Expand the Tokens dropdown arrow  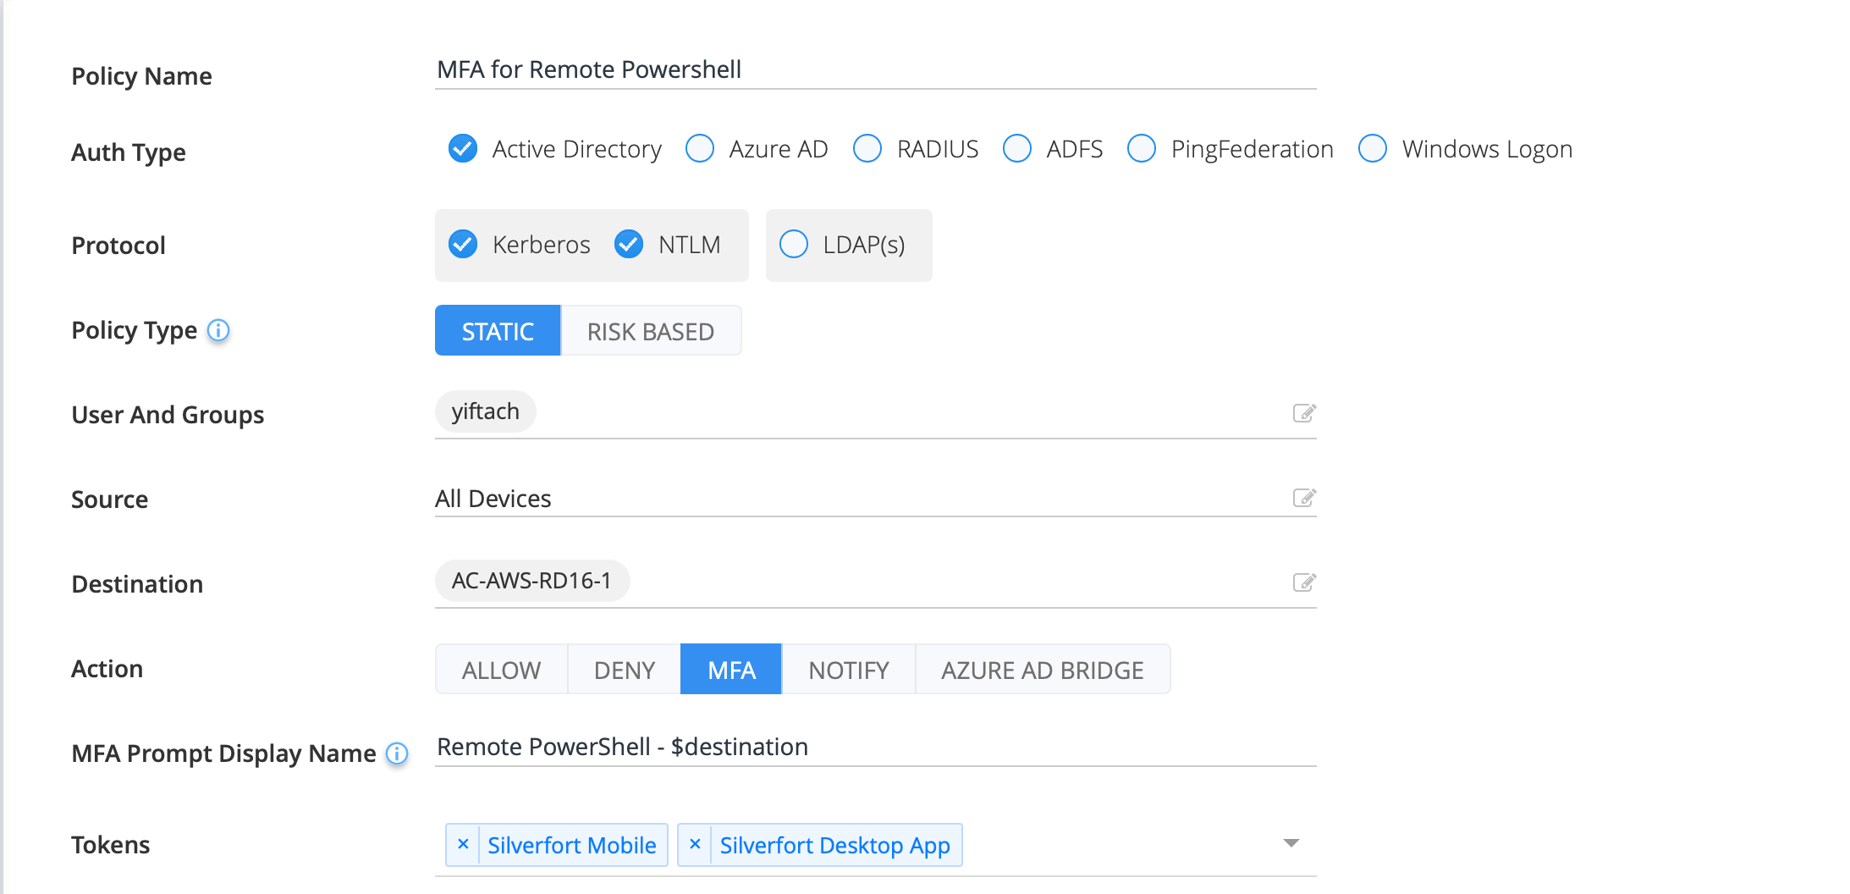click(x=1291, y=843)
